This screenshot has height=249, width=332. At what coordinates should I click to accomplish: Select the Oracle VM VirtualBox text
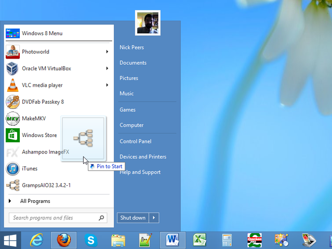tap(47, 68)
